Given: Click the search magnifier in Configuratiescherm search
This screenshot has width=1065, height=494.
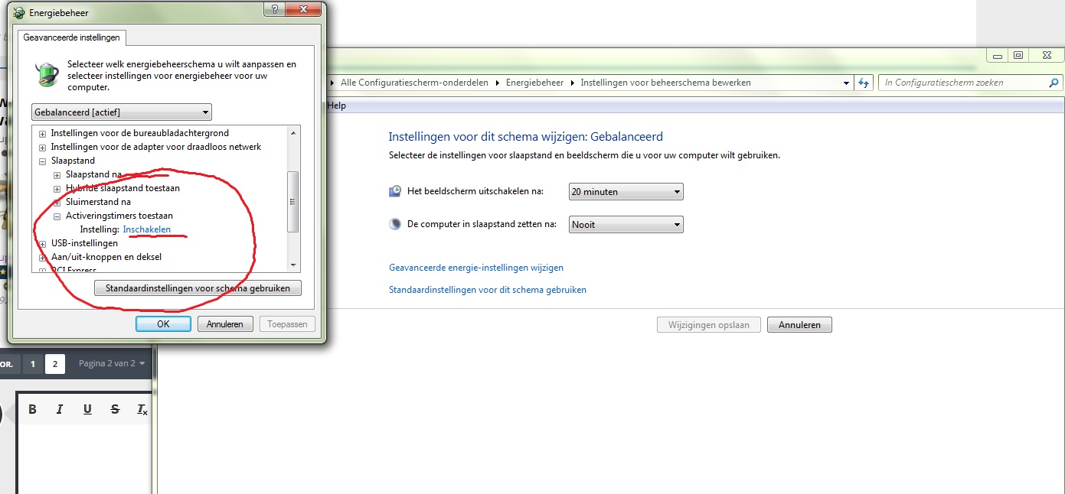Looking at the screenshot, I should click(1054, 83).
